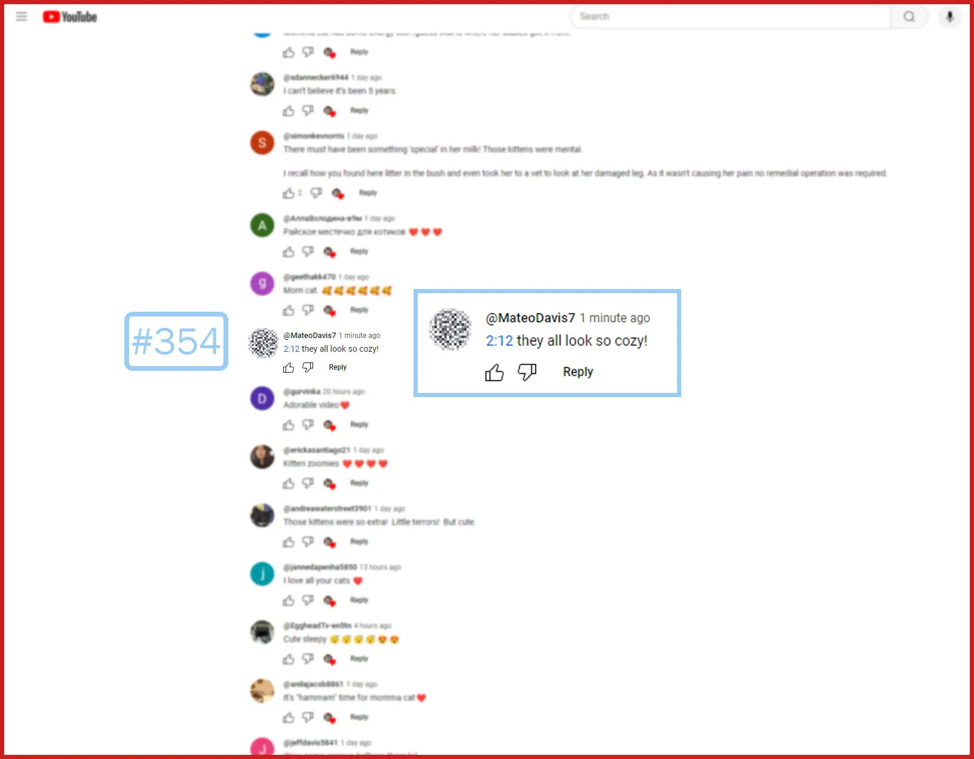This screenshot has width=974, height=759.
Task: Reply to @erickasantiago21 Kitten zoomies comment
Action: [359, 483]
